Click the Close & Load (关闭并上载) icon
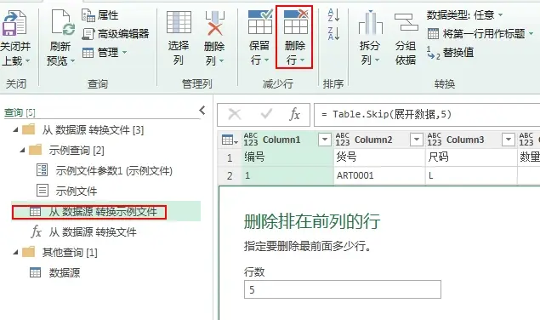This screenshot has width=540, height=320. [x=14, y=24]
